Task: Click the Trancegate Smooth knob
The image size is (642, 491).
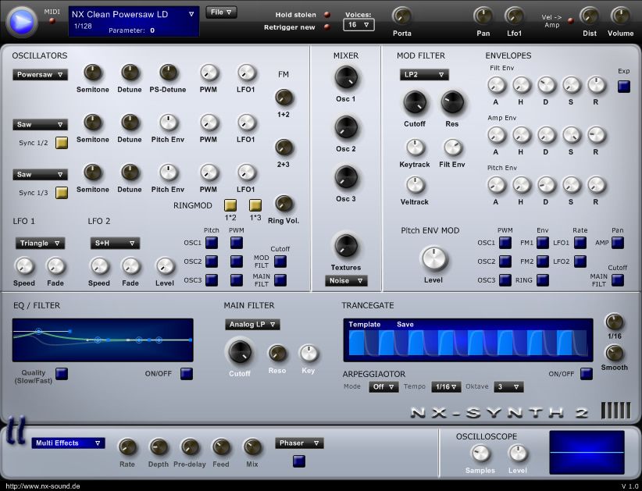Action: point(614,353)
